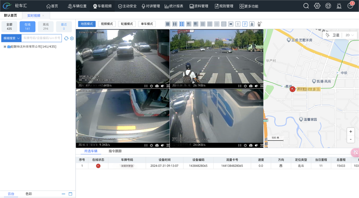Viewport: 359px width, 198px height.
Task: Toggle the 卫星 satellite map view
Action: pos(333,35)
